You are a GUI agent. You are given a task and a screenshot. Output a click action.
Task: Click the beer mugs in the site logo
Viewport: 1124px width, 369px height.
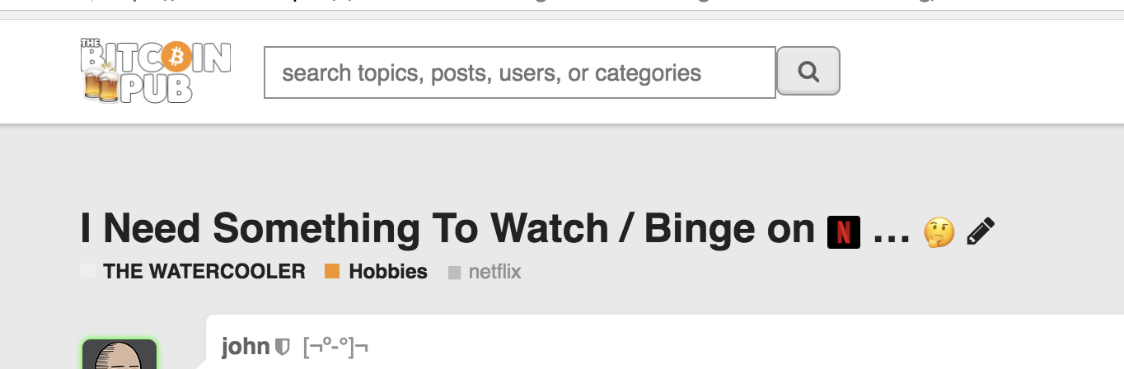click(100, 86)
